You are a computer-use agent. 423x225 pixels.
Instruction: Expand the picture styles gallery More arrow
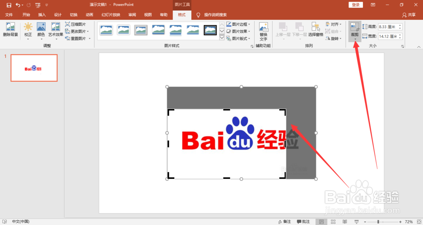click(x=222, y=38)
